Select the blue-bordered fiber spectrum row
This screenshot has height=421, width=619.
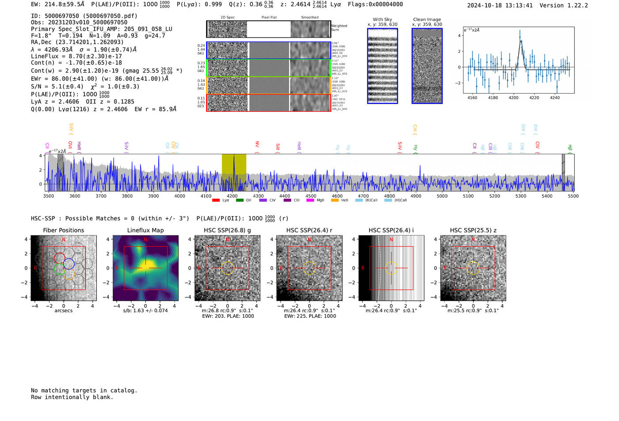point(268,50)
